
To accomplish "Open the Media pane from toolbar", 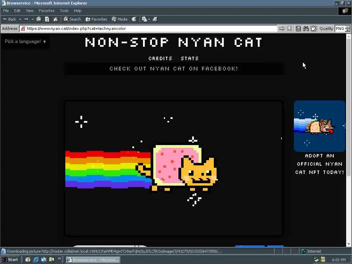I will pyautogui.click(x=120, y=19).
